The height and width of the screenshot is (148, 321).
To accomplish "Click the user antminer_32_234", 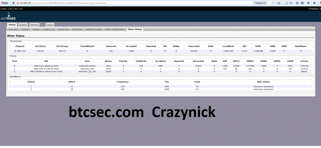I will (x=87, y=71).
